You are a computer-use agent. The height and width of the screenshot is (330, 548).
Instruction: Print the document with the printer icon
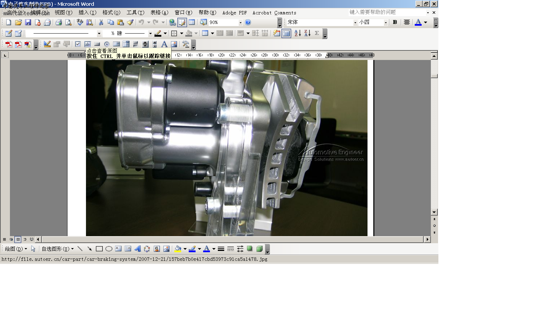[x=59, y=22]
